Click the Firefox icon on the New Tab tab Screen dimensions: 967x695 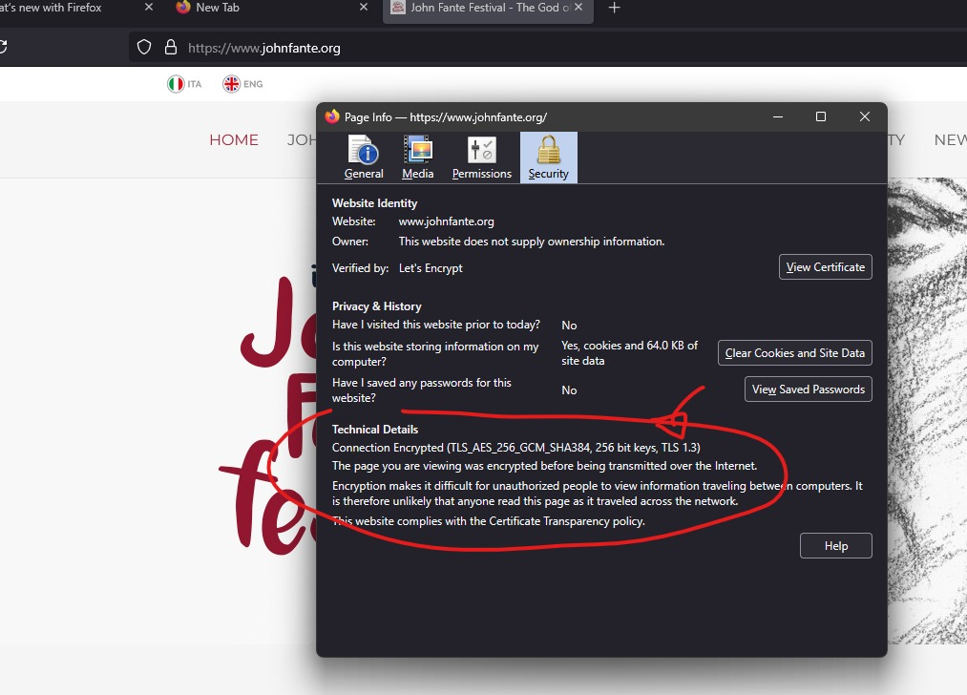[x=183, y=8]
